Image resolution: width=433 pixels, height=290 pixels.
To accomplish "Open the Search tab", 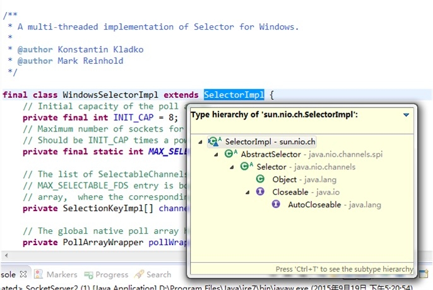I will pos(158,275).
